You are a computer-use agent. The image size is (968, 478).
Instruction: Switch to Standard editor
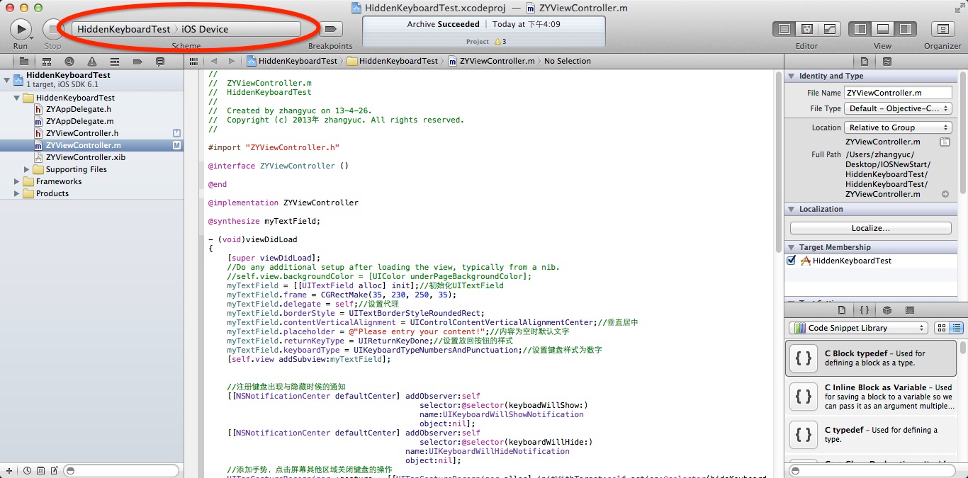[x=784, y=29]
